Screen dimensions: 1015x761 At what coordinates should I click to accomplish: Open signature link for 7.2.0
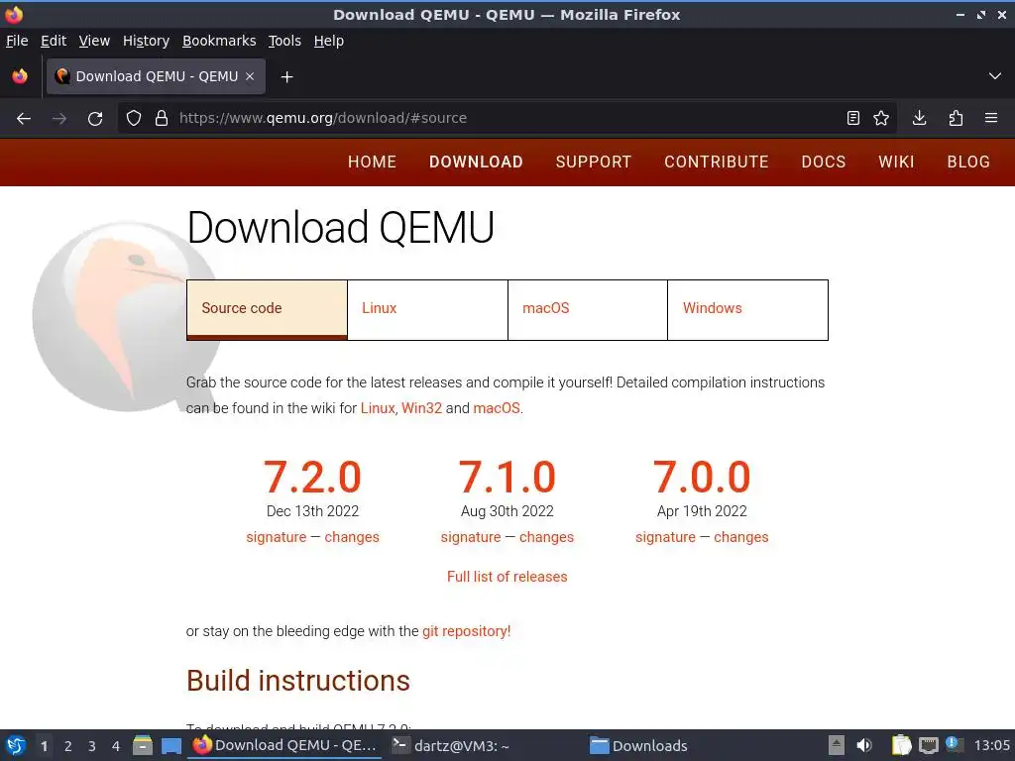[x=277, y=537]
